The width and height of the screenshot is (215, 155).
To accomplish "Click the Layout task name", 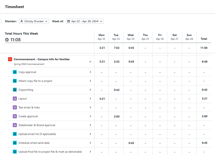I will [23, 99].
